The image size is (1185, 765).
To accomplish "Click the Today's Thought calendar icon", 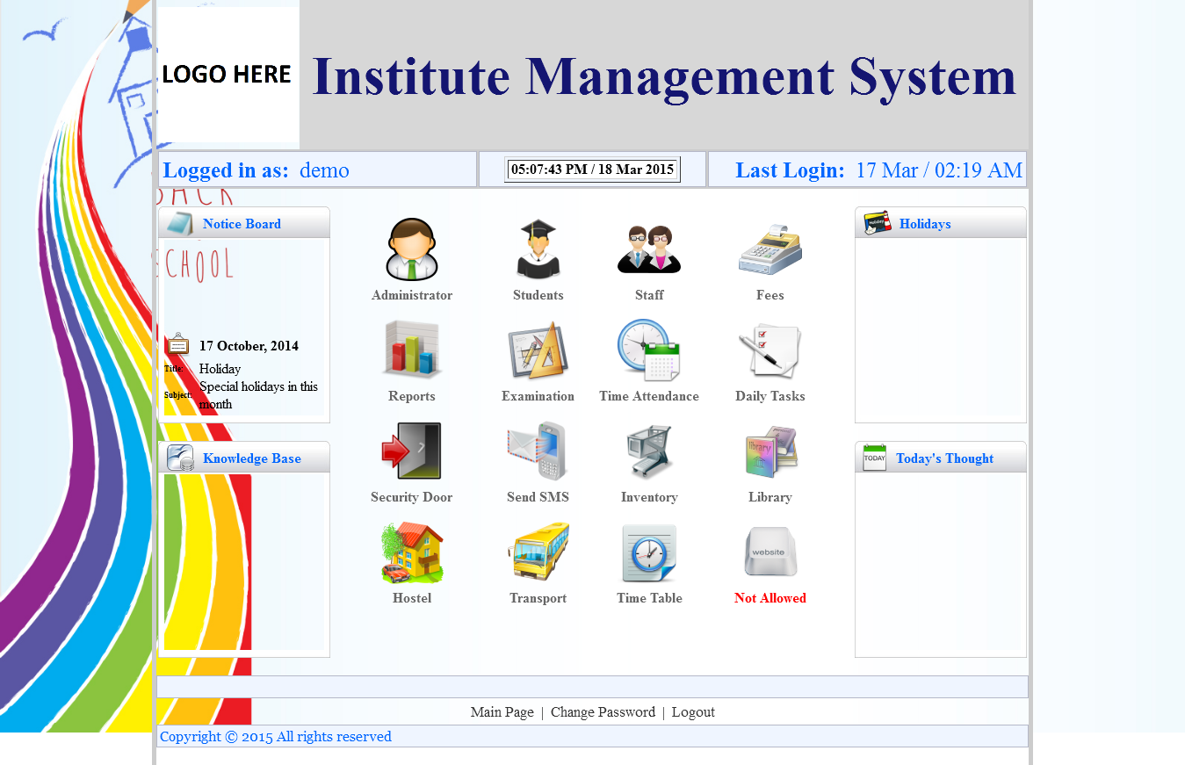I will pos(874,458).
